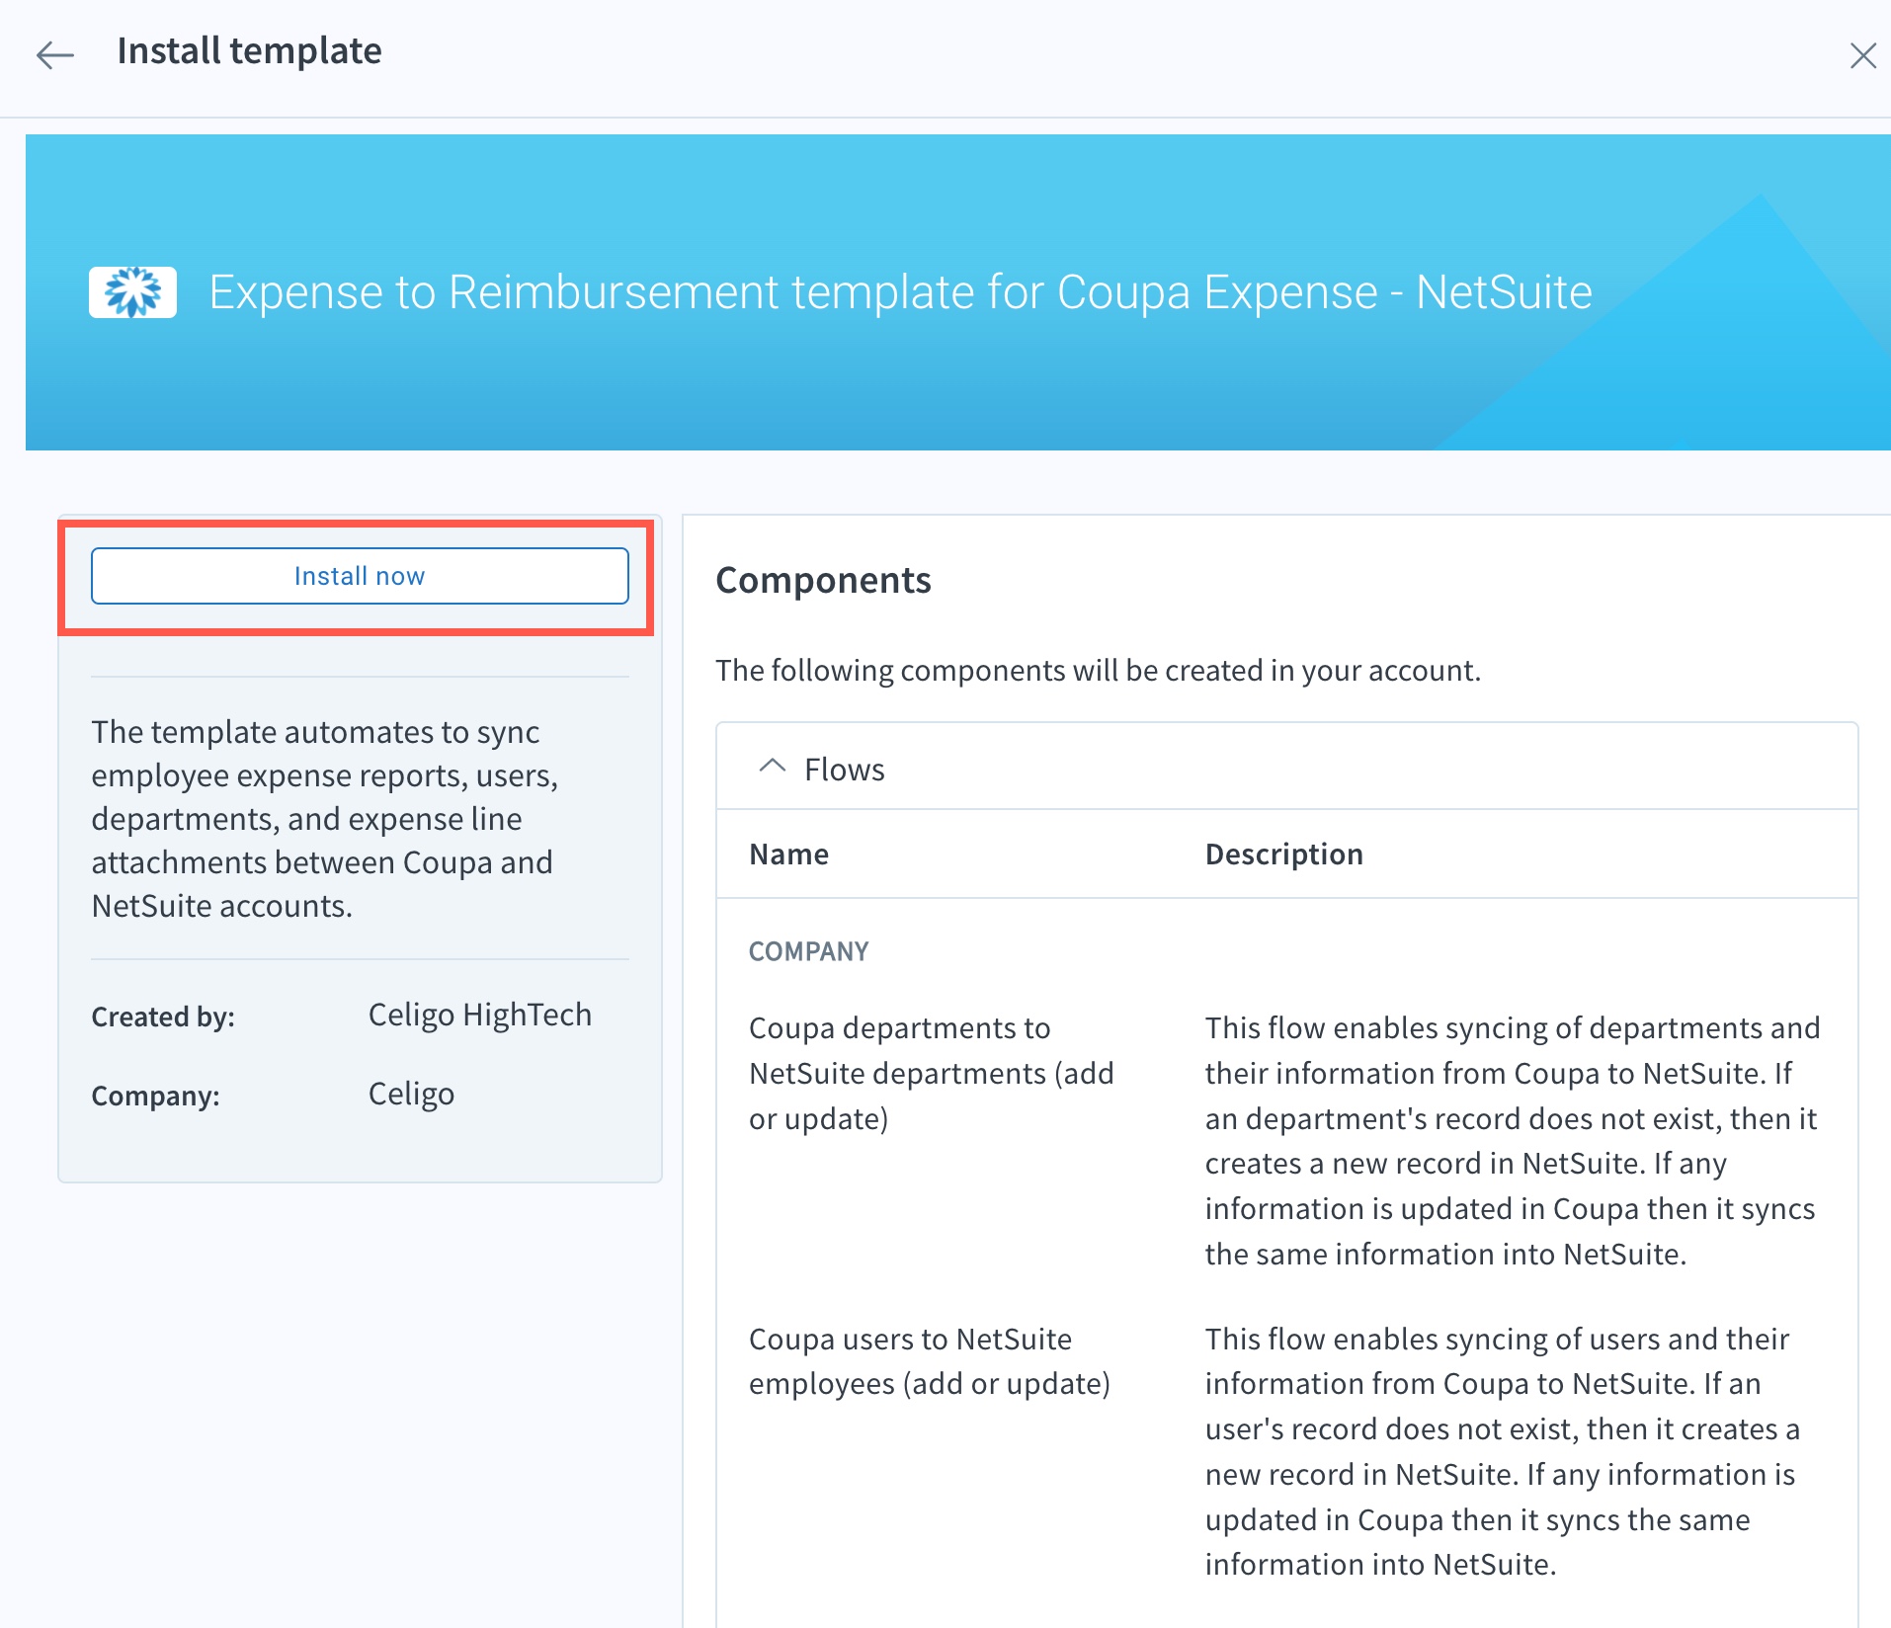Click Coupa users to NetSuite employees flow
Viewport: 1891px width, 1628px height.
click(929, 1361)
